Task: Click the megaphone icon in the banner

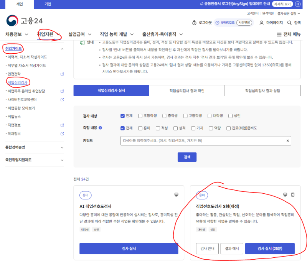Action: pos(201,4)
